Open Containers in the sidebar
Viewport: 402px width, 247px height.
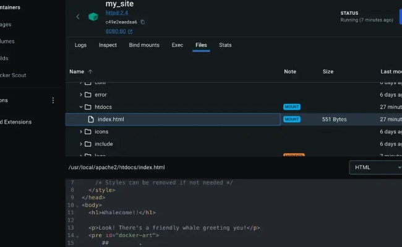coord(10,7)
